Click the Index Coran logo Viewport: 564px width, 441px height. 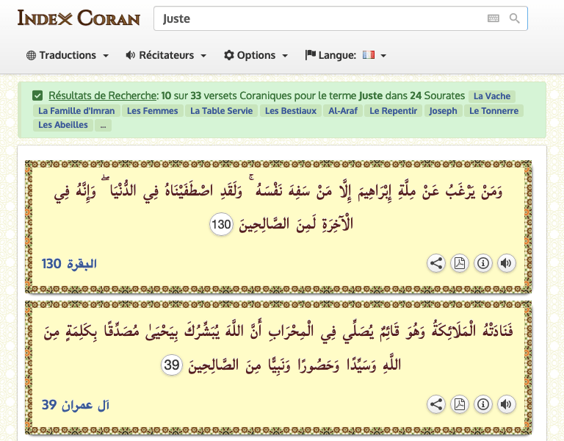coord(79,18)
